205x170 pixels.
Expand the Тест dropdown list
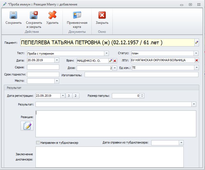click(106, 53)
